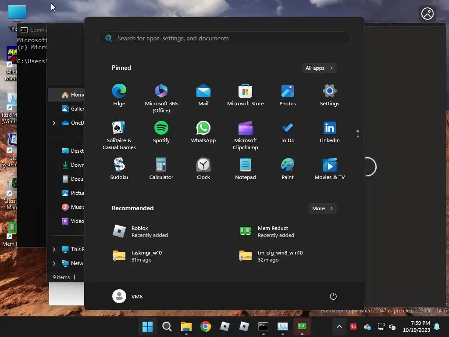Open the clock showing 7:59 PM

(417, 326)
